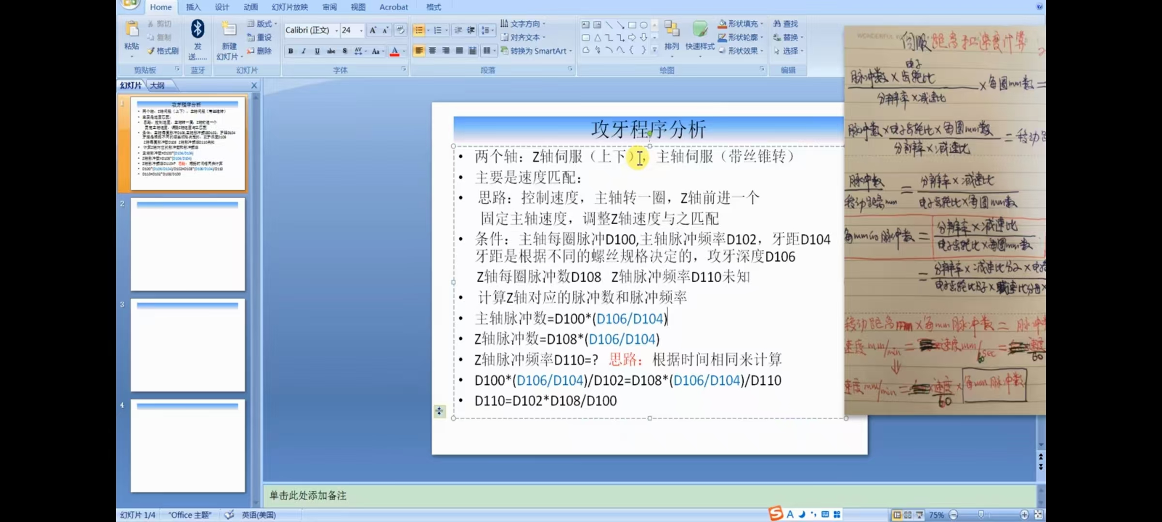Open the 插入 ribbon tab

click(193, 7)
